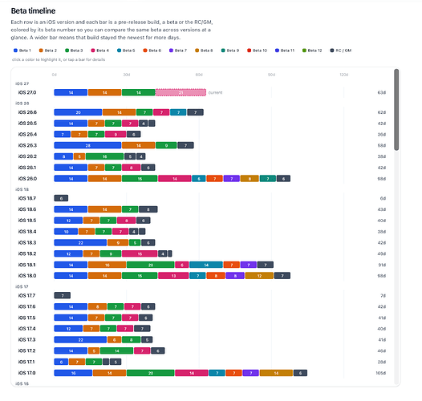This screenshot has height=401, width=422.
Task: Toggle the Beta 10 legend color
Action: pos(257,51)
